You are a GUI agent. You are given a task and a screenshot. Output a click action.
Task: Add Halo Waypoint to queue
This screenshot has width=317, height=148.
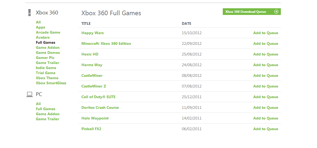coord(266,118)
